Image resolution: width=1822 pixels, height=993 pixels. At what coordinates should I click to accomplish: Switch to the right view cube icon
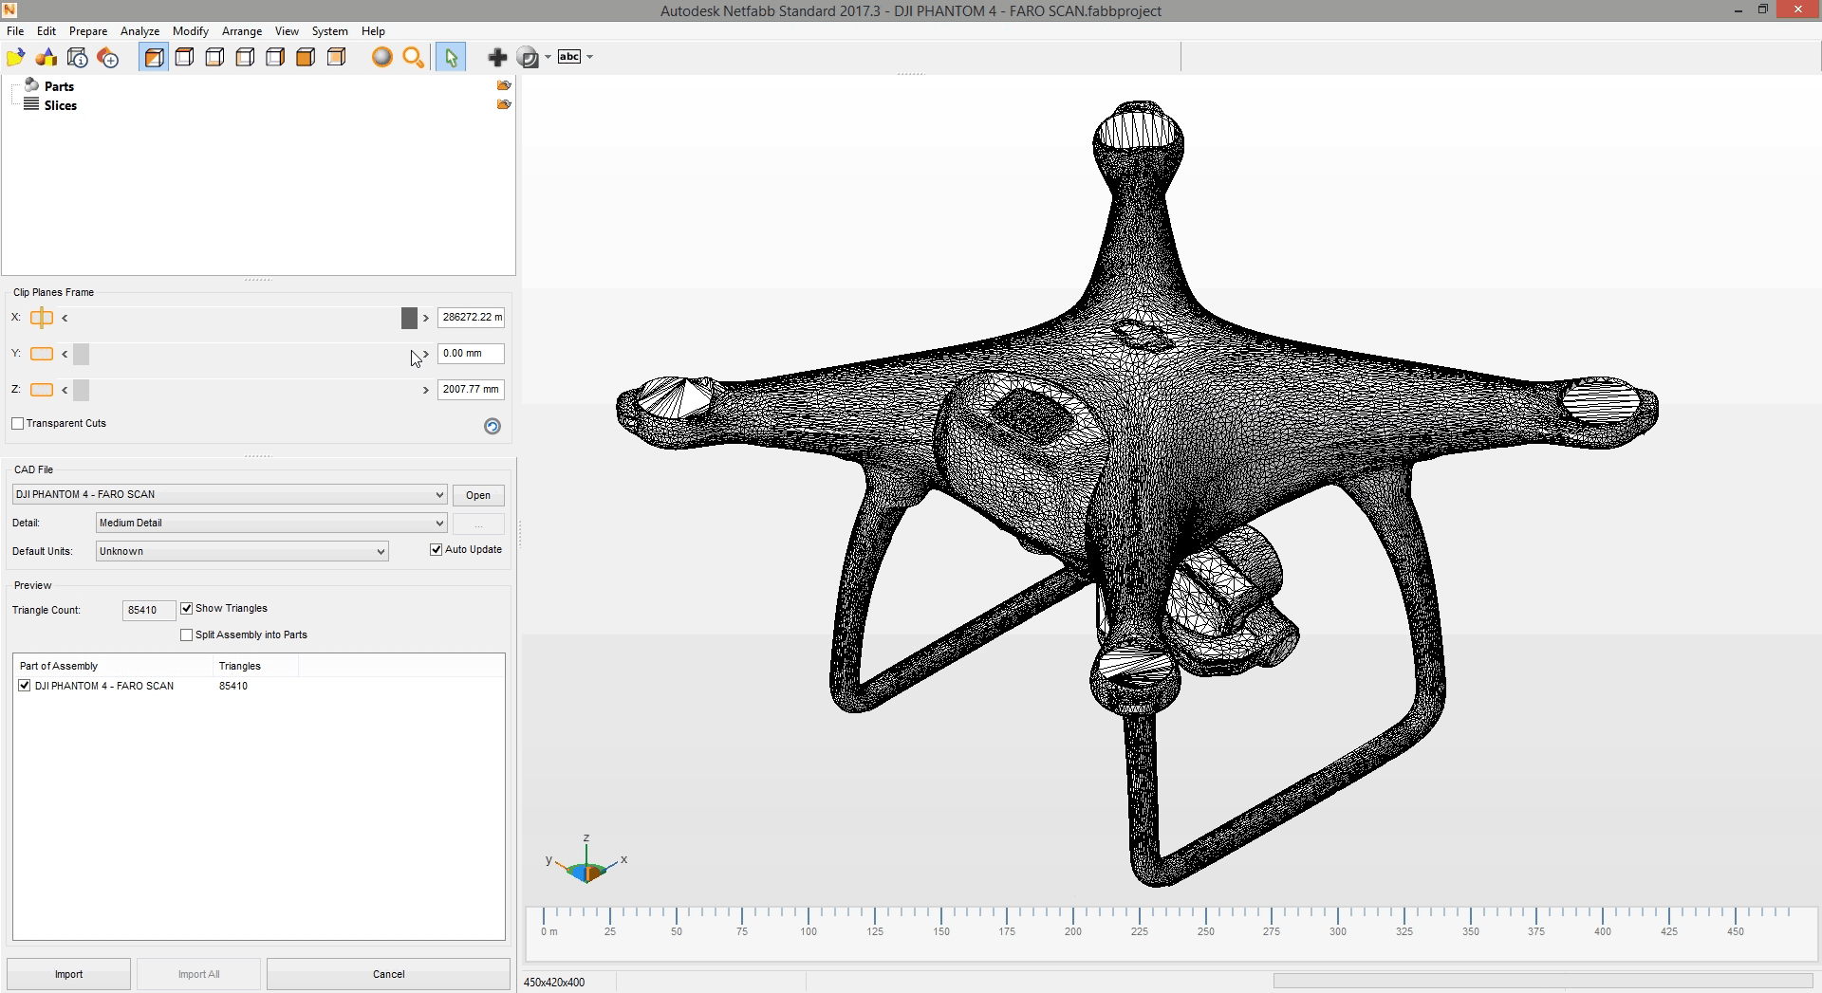(275, 58)
